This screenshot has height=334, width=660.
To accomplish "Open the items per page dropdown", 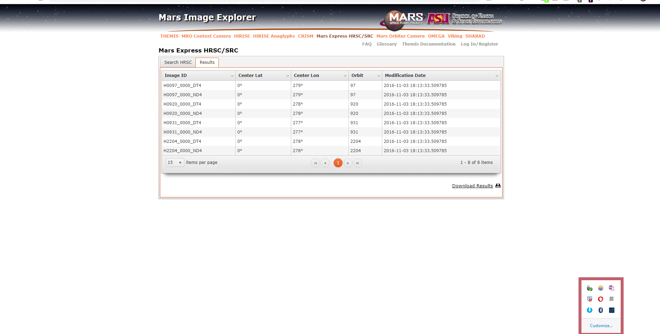I will click(175, 163).
